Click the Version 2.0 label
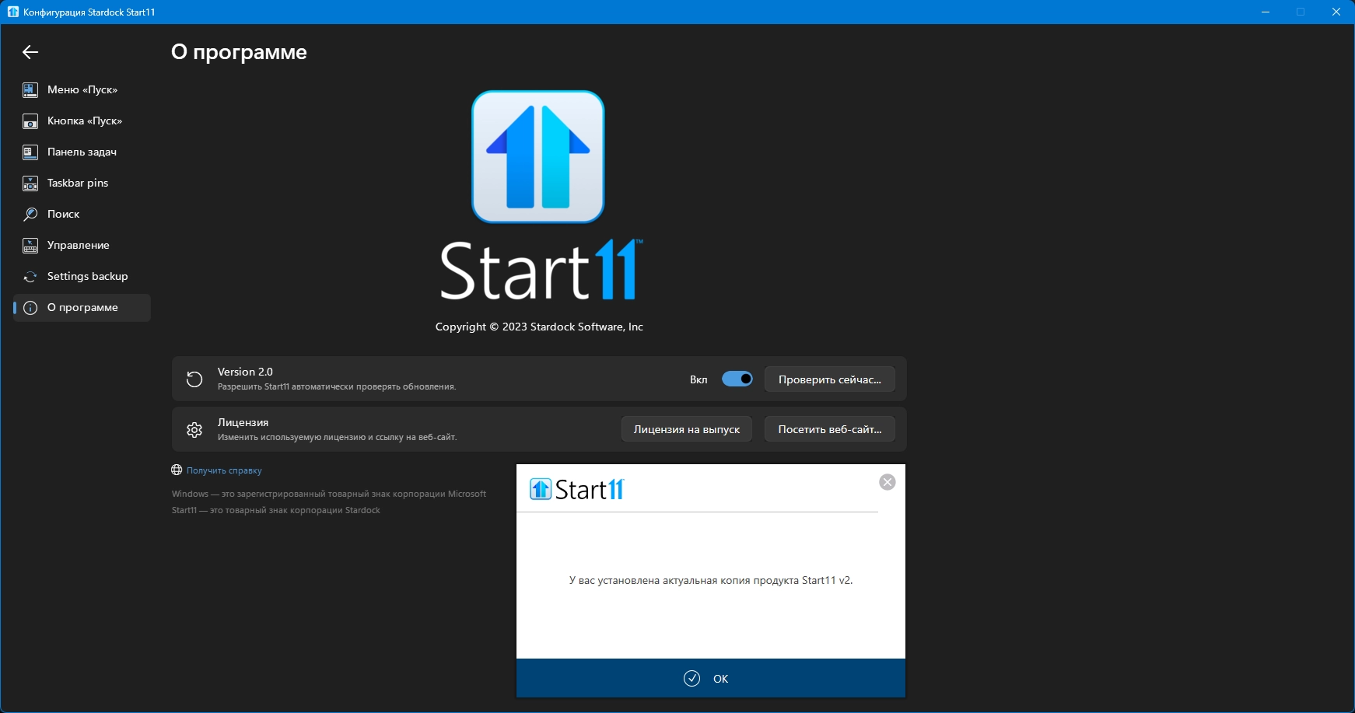 [245, 372]
